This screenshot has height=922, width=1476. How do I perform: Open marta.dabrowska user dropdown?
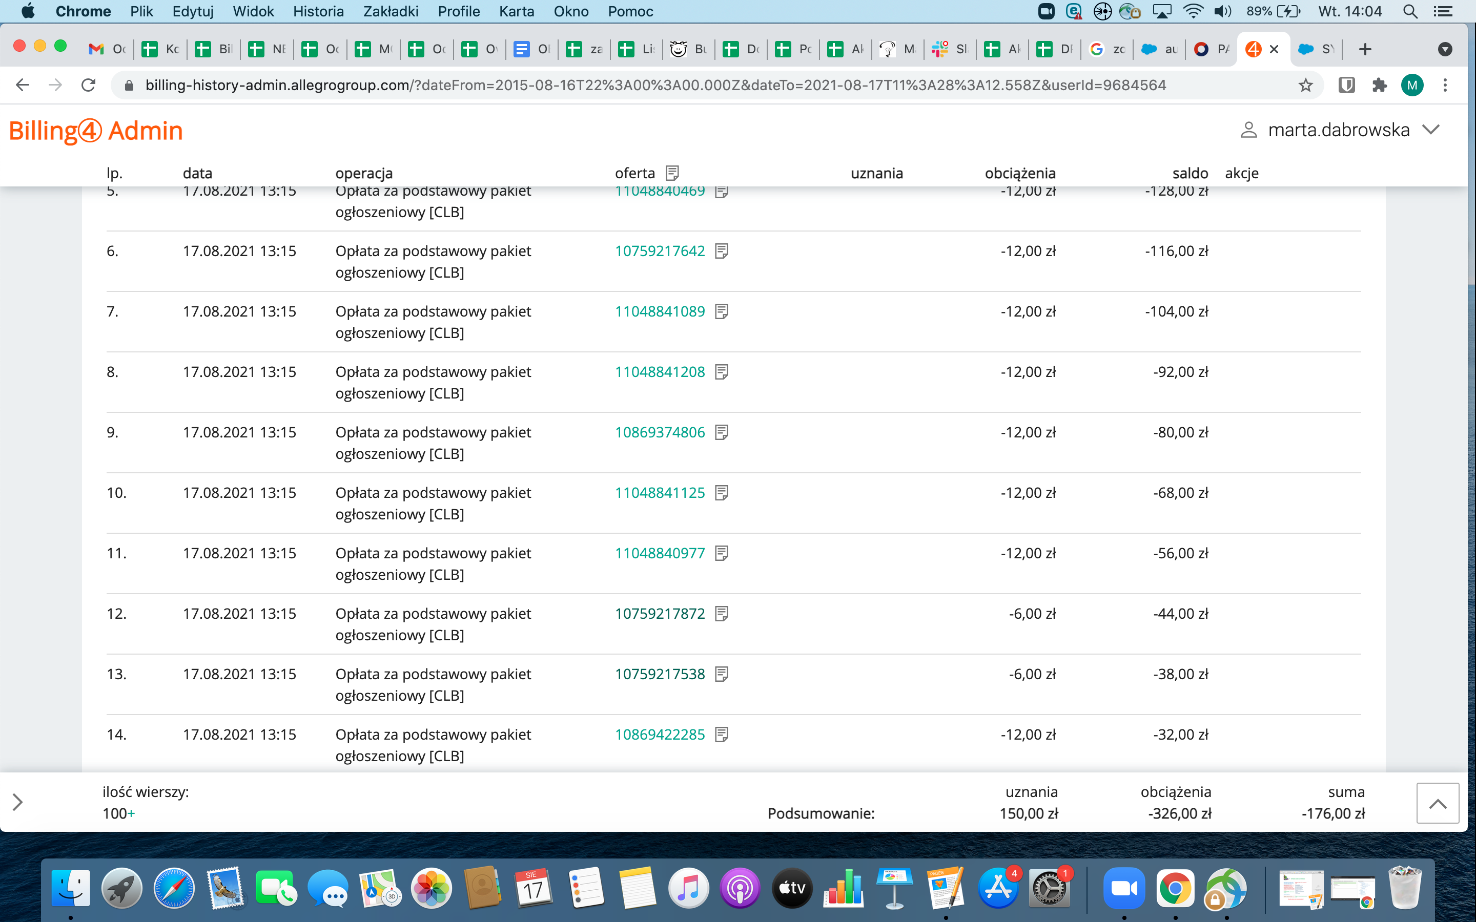click(1340, 130)
